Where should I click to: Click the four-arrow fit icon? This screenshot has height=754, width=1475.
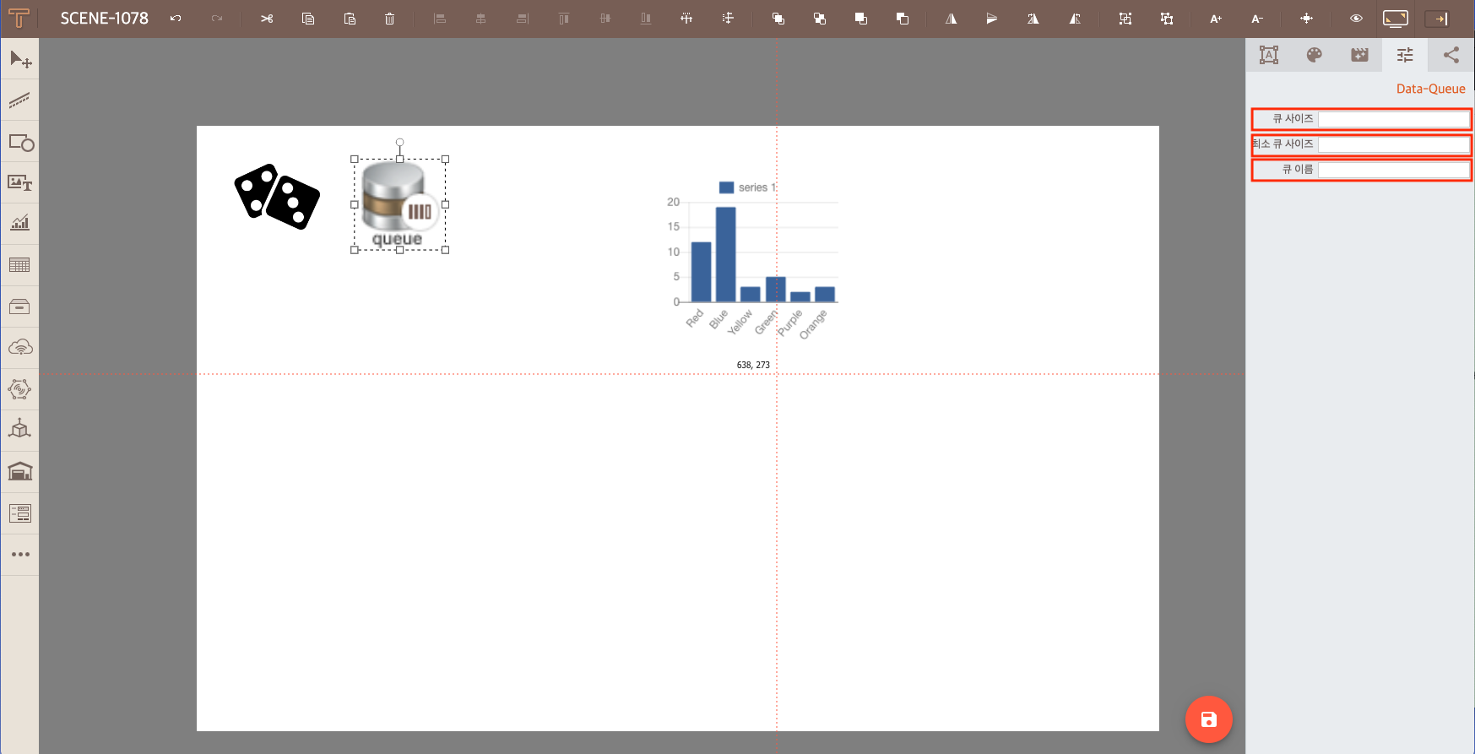pyautogui.click(x=1306, y=19)
